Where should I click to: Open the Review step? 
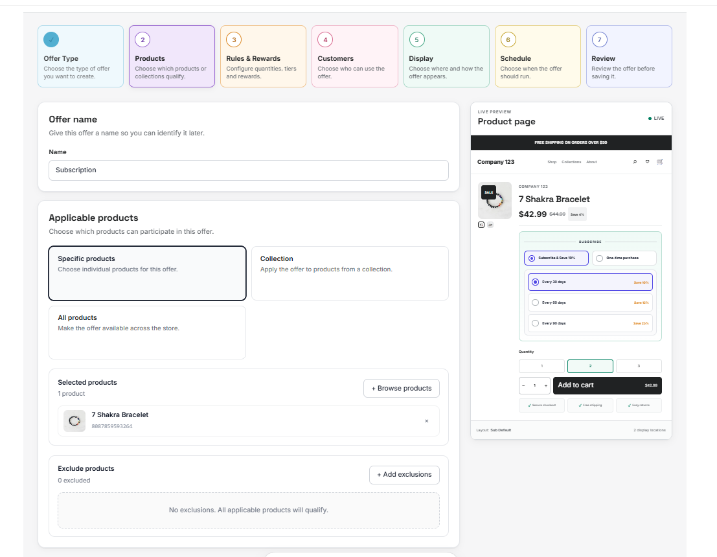pos(629,56)
